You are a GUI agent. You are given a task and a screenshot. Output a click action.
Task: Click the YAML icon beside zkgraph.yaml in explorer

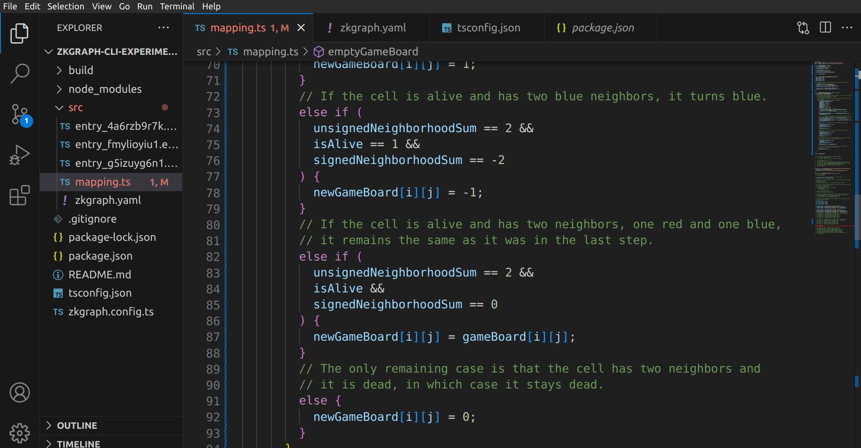tap(65, 201)
